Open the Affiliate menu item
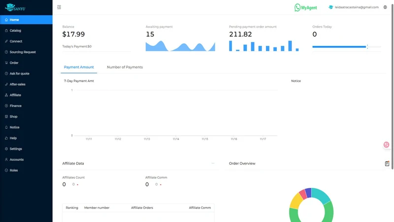The height and width of the screenshot is (222, 394). [26, 95]
